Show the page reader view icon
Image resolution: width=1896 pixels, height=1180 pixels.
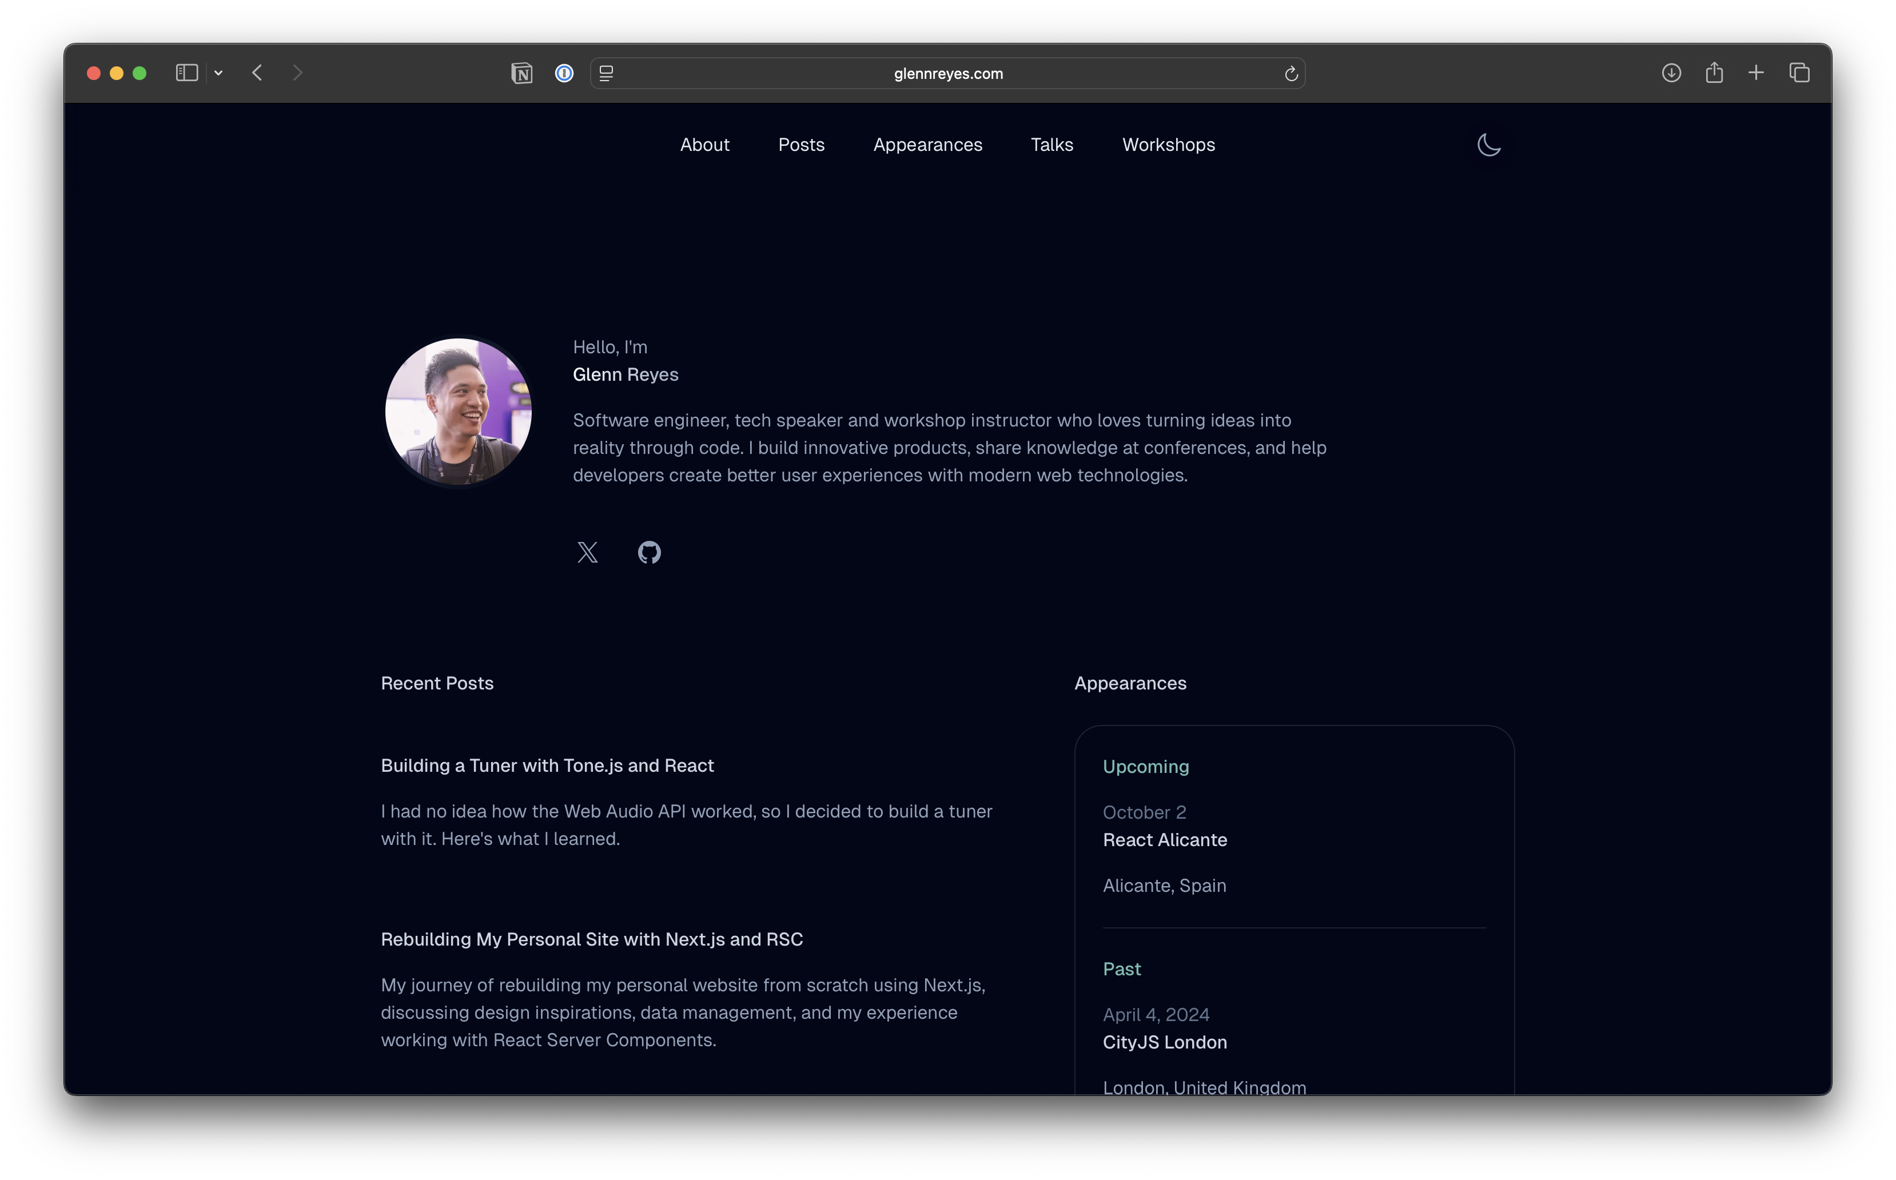(x=606, y=73)
